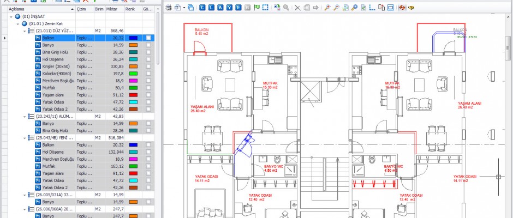Click the print icon in drawing toolbar

point(169,8)
